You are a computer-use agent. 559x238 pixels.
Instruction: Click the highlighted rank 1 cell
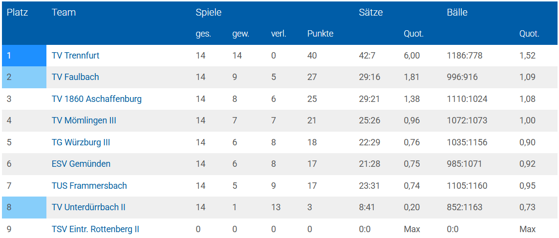[24, 56]
